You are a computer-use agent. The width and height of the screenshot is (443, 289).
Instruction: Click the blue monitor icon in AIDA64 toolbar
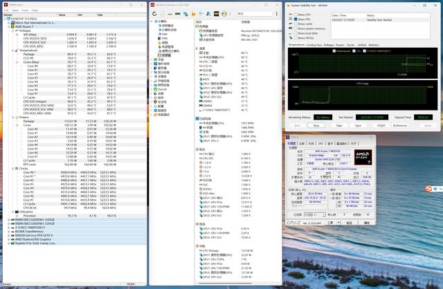pyautogui.click(x=186, y=14)
